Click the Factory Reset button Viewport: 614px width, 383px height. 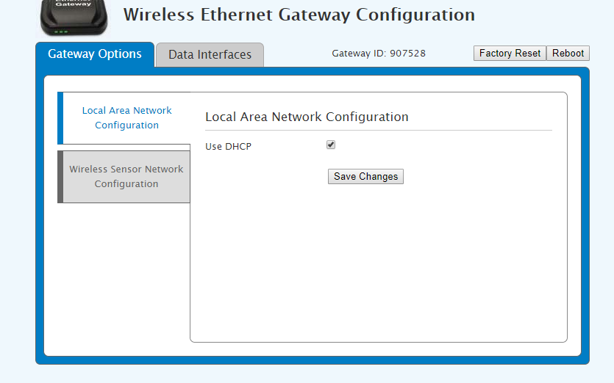(x=510, y=53)
